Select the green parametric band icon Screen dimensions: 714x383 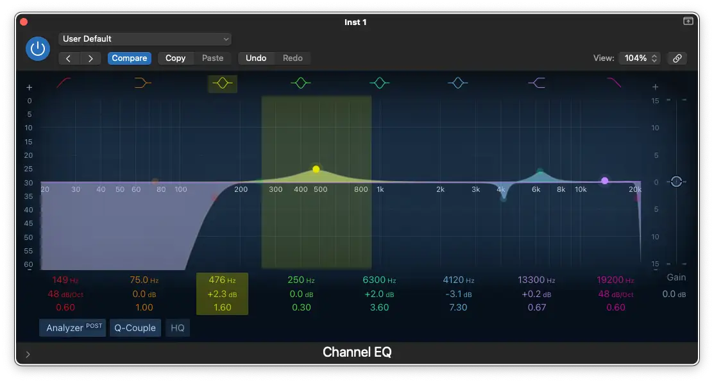pyautogui.click(x=301, y=83)
